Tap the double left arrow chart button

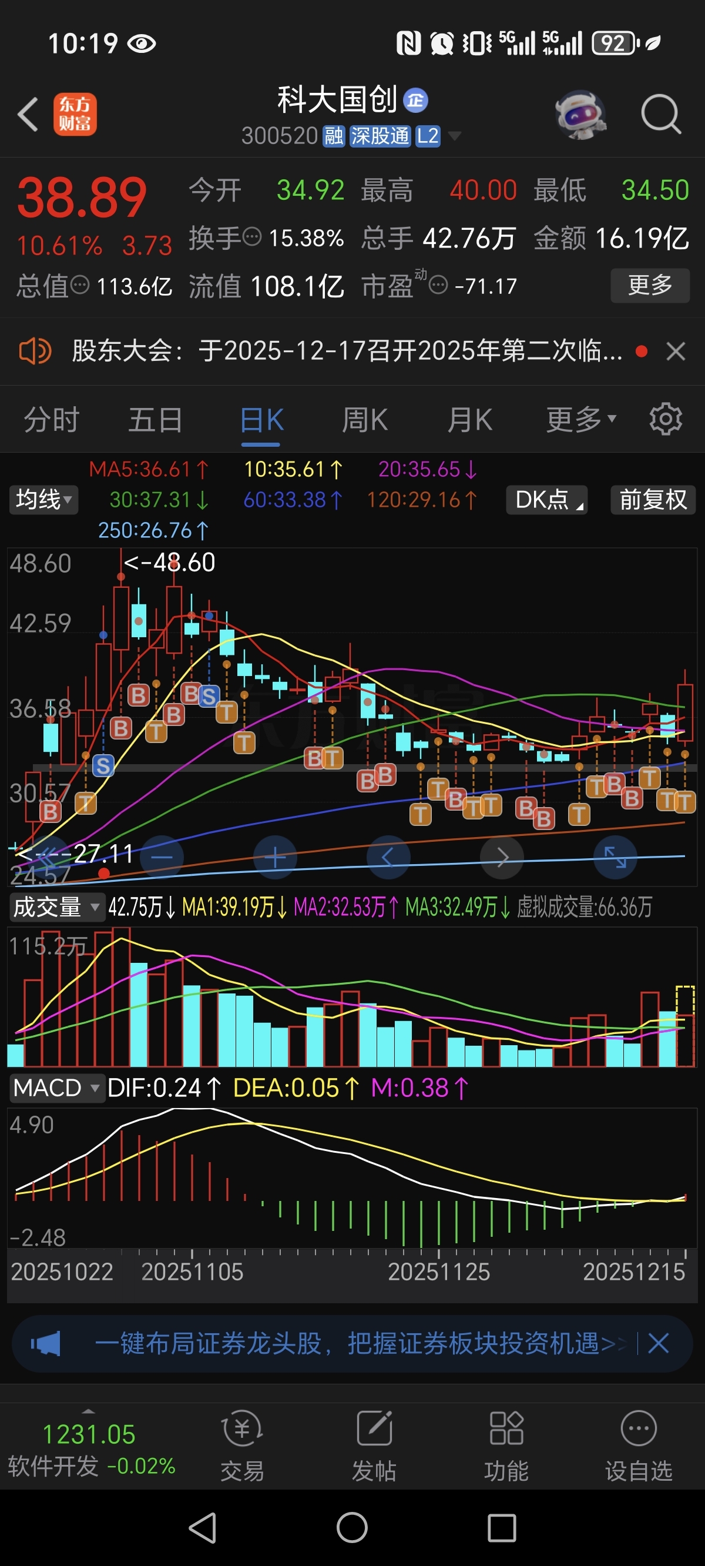coord(49,857)
